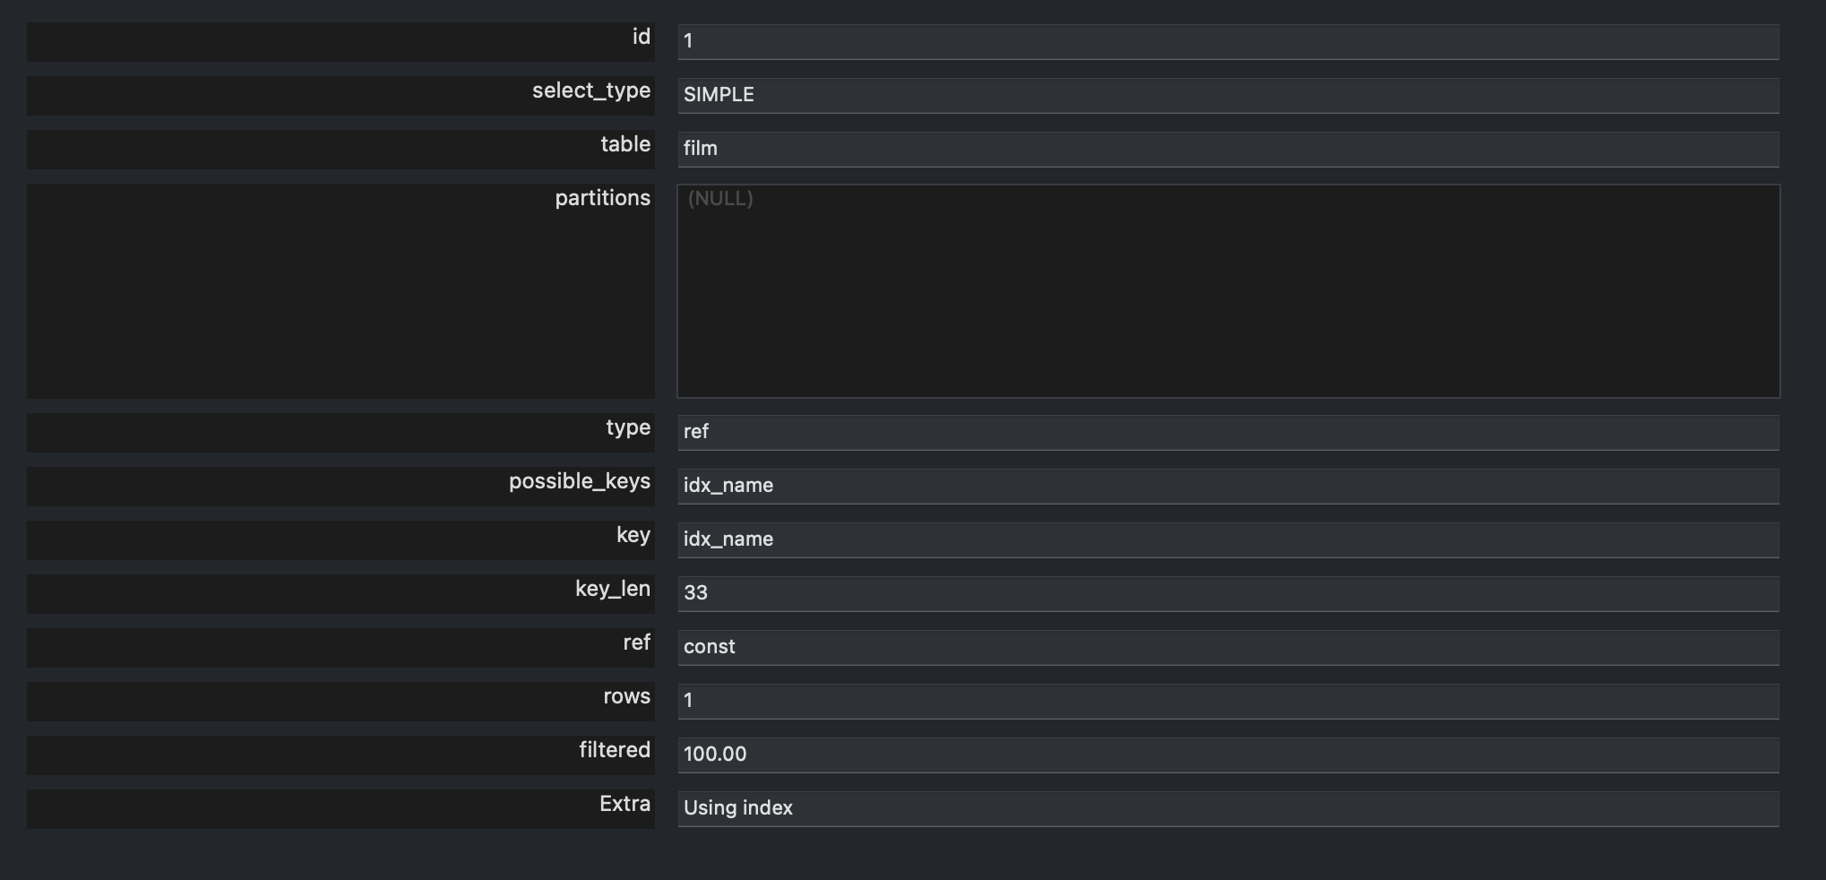1826x880 pixels.
Task: Click the key_len column label
Action: pos(612,590)
